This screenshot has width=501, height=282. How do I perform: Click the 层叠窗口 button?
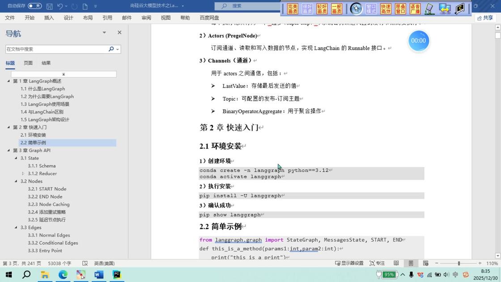pyautogui.click(x=400, y=9)
